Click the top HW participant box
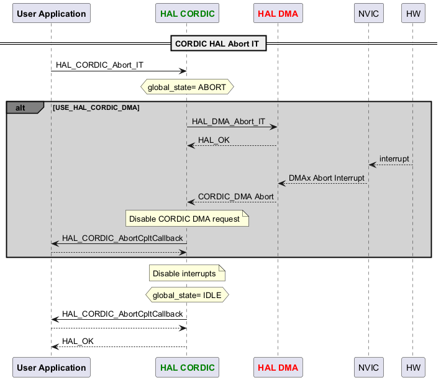 click(x=413, y=13)
